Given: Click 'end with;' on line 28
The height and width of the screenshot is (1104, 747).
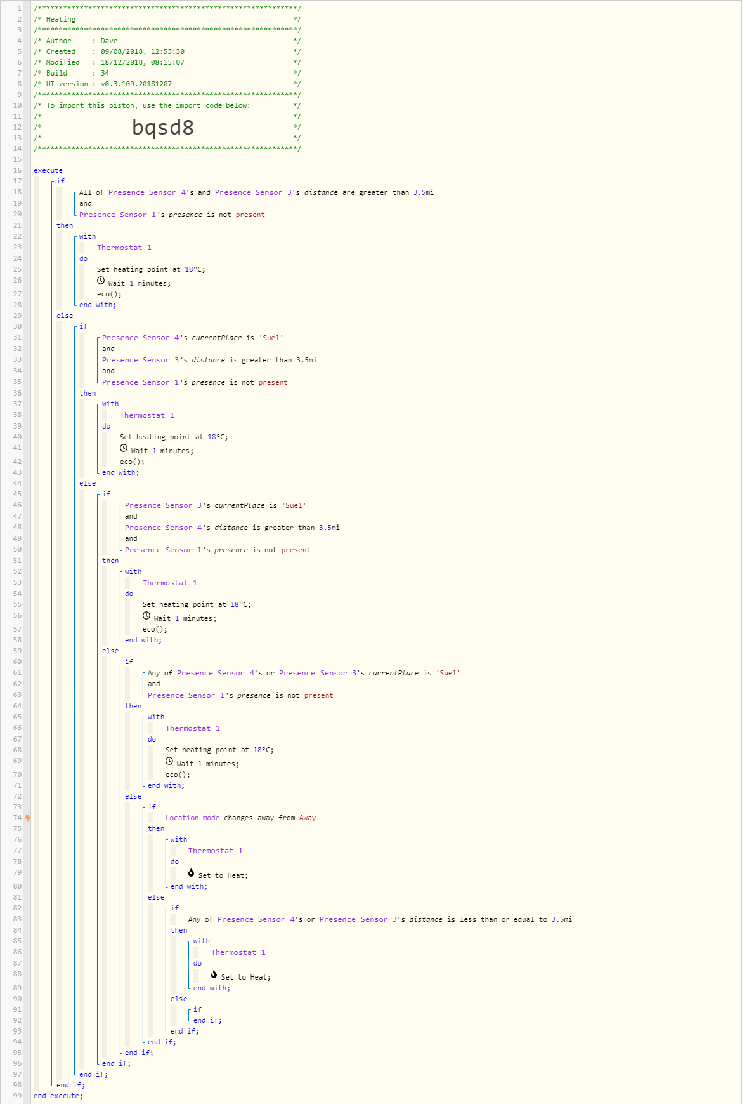Looking at the screenshot, I should 98,305.
